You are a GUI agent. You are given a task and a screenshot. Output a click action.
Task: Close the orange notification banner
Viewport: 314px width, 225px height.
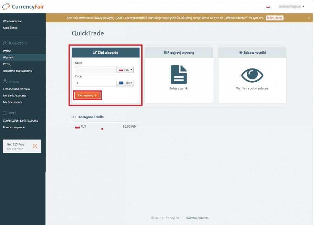click(x=309, y=18)
